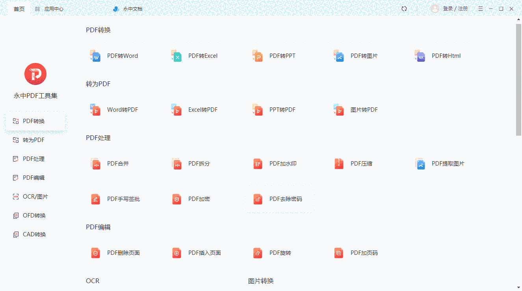打开 PDF转Word 工具
Viewport: 522px width, 291px height.
click(114, 56)
